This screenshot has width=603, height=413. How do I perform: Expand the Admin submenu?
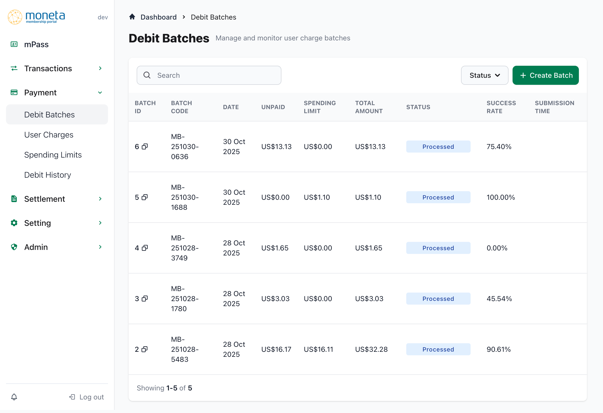tap(100, 247)
